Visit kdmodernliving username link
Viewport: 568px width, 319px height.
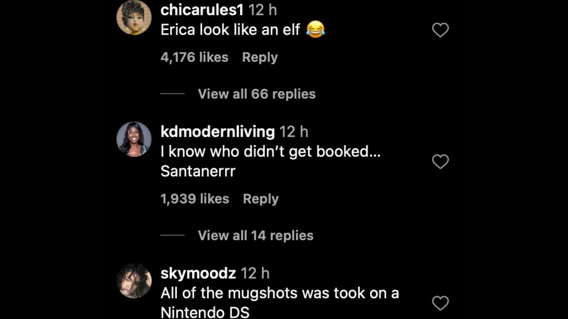point(218,131)
